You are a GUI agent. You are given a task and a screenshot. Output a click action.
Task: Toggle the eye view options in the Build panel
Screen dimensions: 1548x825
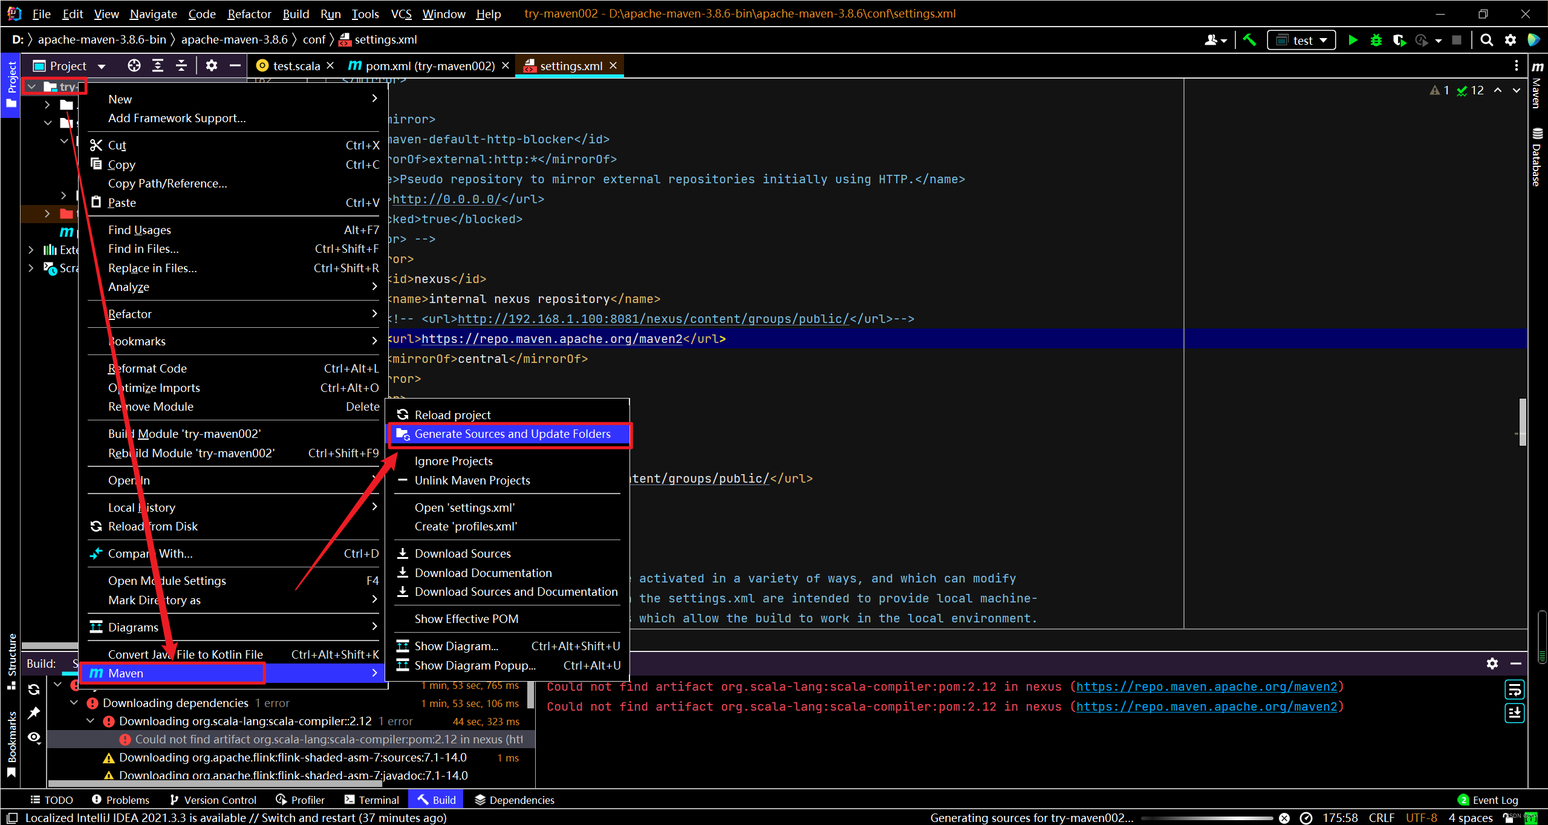34,737
